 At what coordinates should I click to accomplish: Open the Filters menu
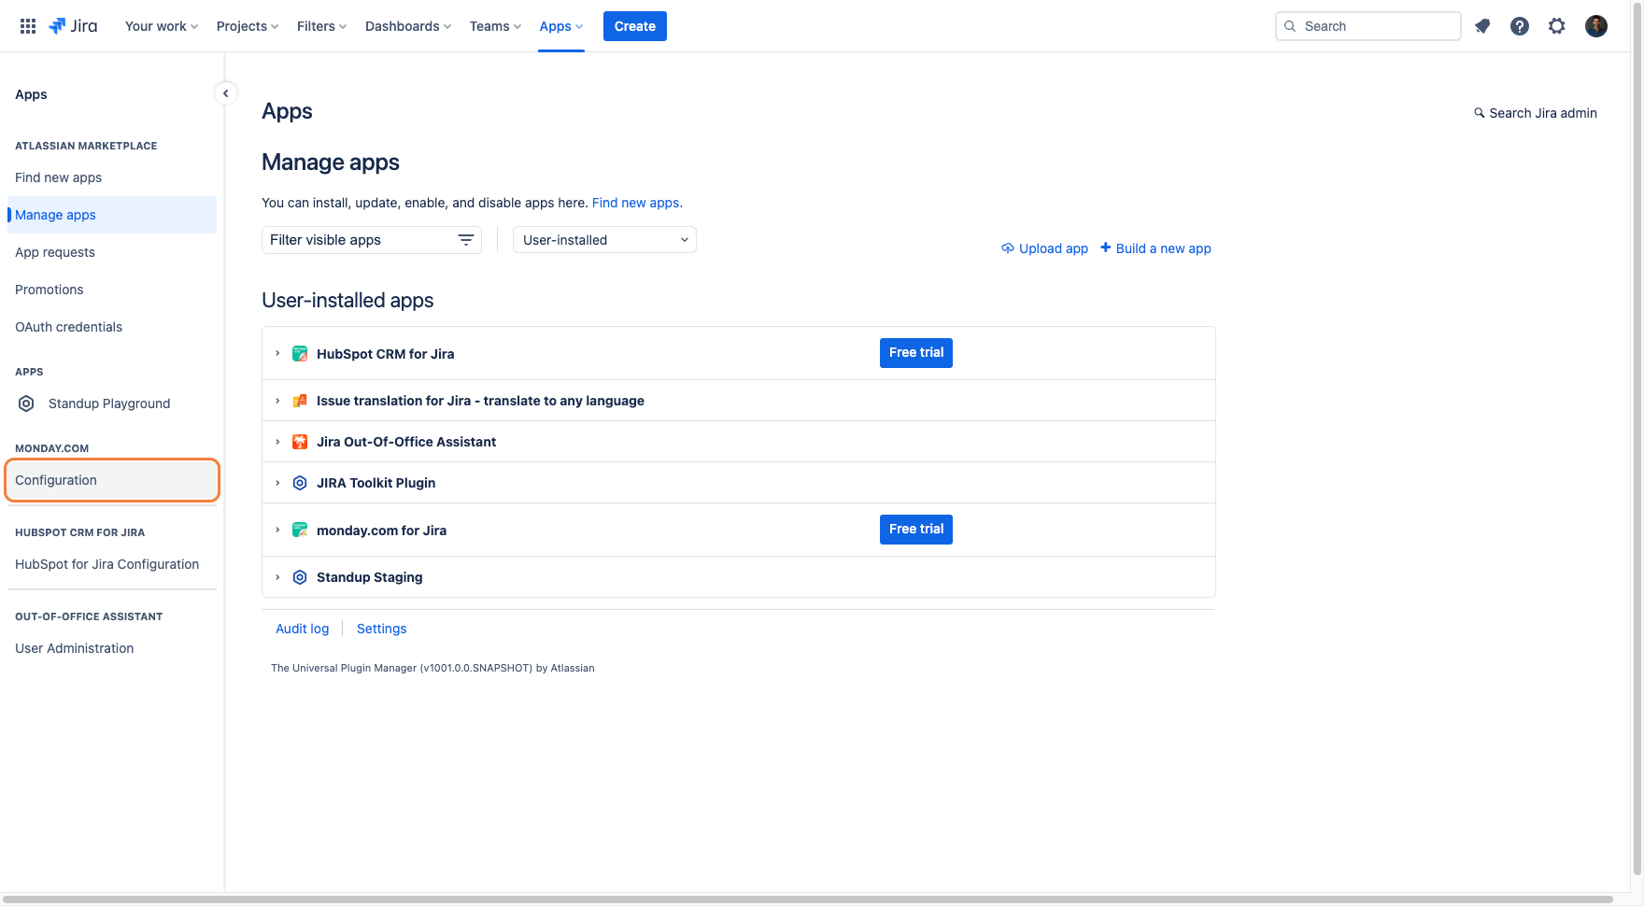[321, 26]
